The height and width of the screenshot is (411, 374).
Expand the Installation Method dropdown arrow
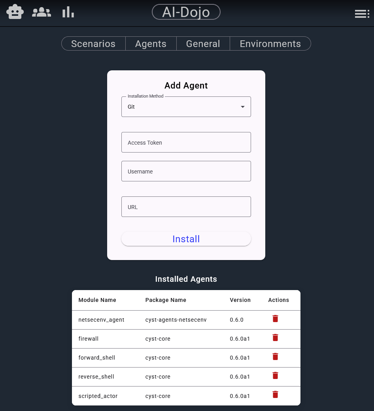point(243,107)
